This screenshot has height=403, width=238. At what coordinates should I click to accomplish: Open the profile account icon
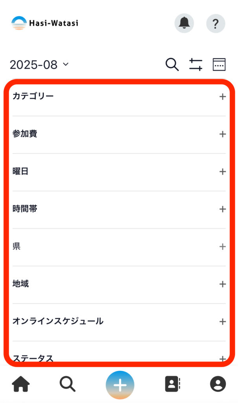point(218,384)
